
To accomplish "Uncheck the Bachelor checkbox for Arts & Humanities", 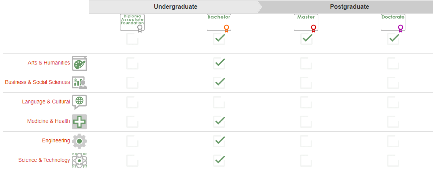I will pos(219,63).
